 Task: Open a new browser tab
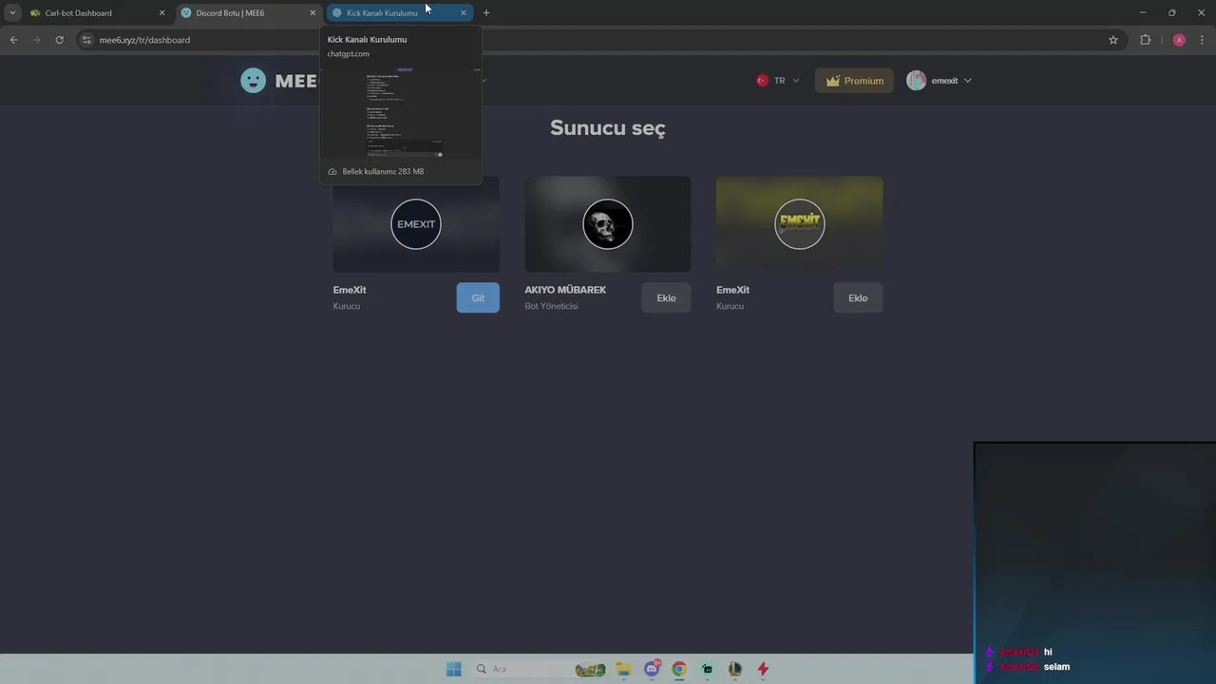tap(486, 12)
